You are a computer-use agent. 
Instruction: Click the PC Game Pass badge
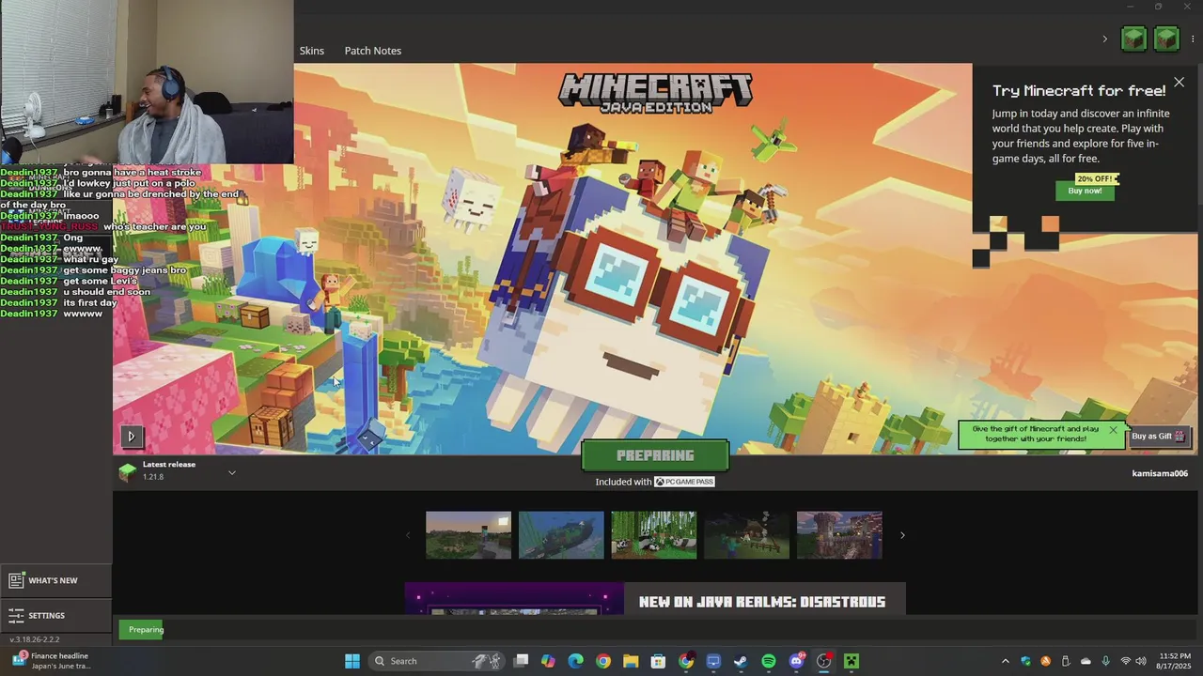684,482
